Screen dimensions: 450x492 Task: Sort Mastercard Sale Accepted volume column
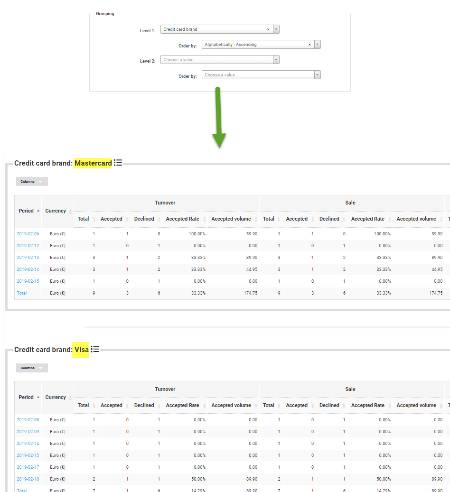pyautogui.click(x=419, y=219)
